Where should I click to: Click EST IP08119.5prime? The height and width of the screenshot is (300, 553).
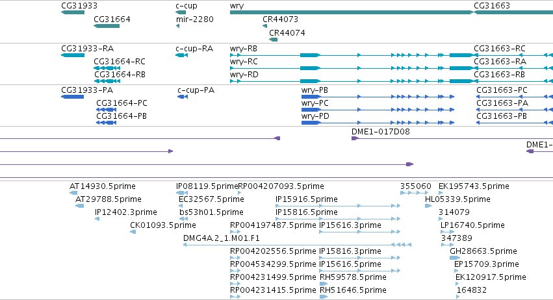coord(207,186)
